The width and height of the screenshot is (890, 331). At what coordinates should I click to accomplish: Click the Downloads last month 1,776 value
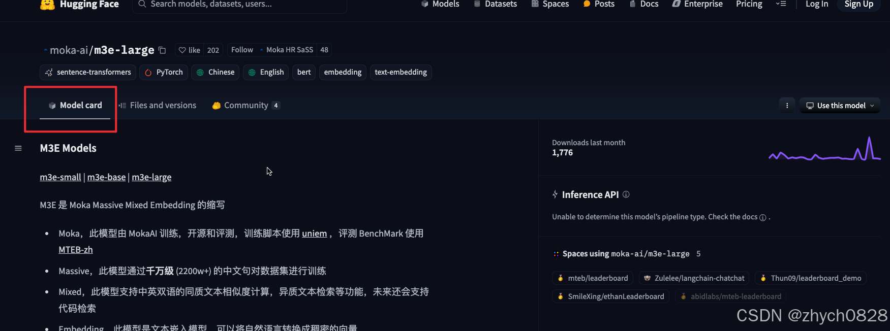[562, 153]
